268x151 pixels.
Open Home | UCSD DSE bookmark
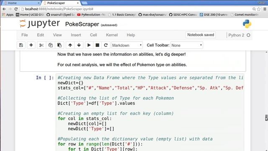coord(30,15)
